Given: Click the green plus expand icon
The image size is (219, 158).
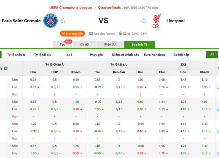Looking at the screenshot, I should click(x=6, y=68).
